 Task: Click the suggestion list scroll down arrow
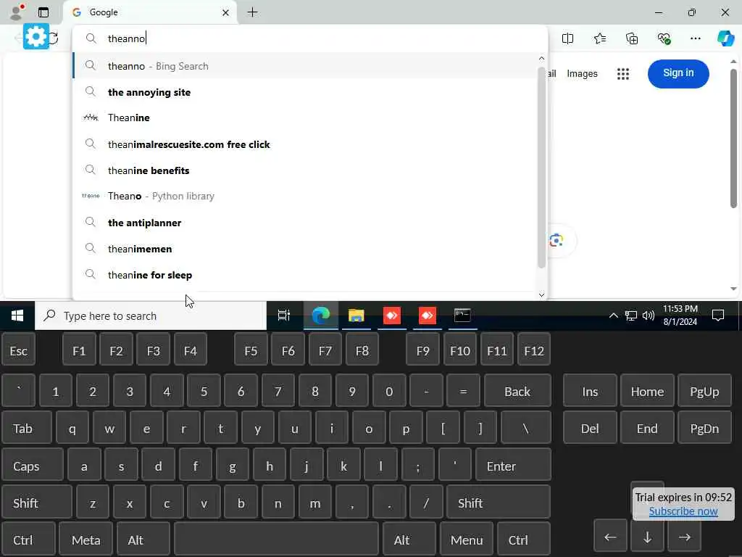[x=542, y=294]
